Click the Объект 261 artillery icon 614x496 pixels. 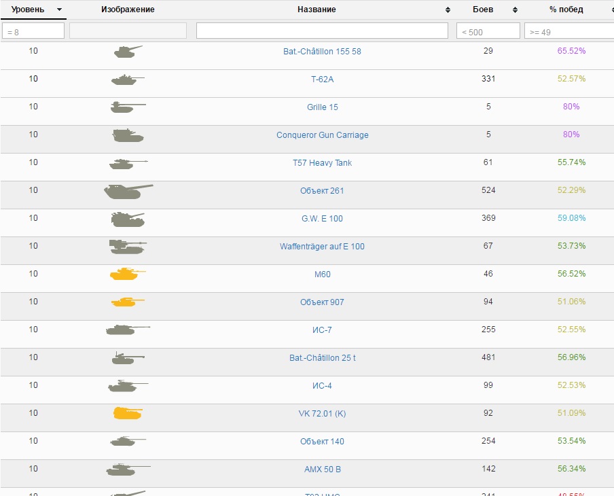click(x=128, y=191)
